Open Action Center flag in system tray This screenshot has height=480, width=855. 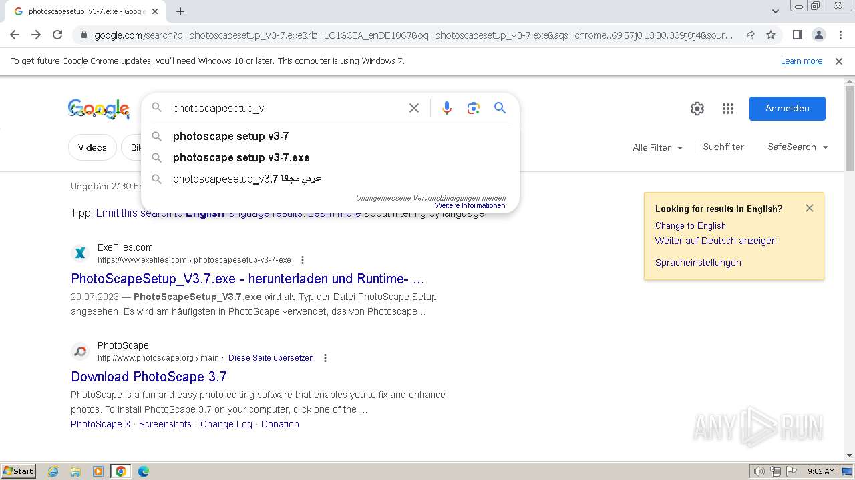pos(791,471)
